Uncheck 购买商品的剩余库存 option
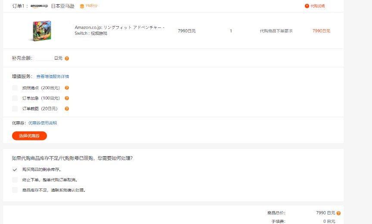The image size is (372, 224). coord(15,170)
